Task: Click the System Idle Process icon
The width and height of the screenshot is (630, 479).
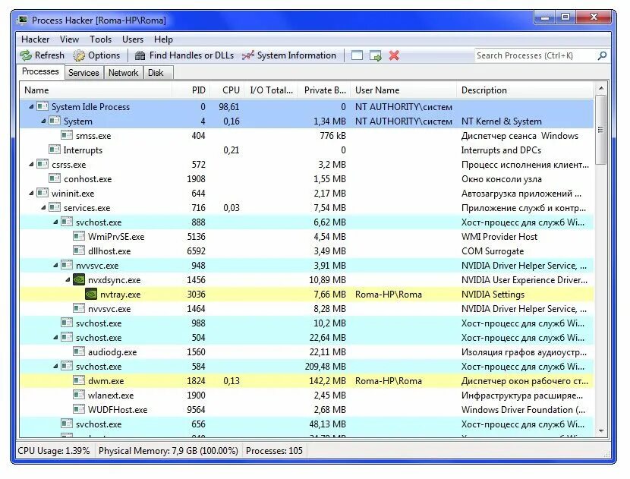Action: click(43, 106)
